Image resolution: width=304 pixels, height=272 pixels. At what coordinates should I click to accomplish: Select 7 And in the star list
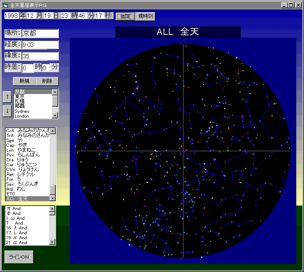(27, 223)
